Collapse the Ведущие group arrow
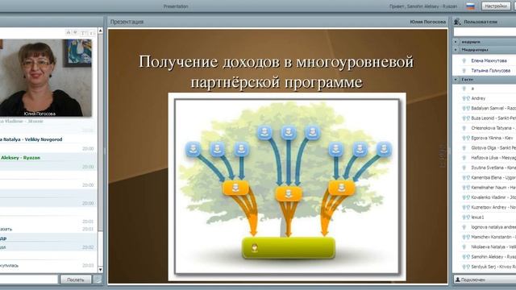516x290 pixels. click(456, 42)
